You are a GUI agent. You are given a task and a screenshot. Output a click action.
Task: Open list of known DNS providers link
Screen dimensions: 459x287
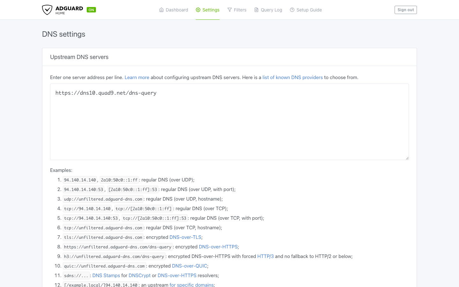[x=293, y=77]
